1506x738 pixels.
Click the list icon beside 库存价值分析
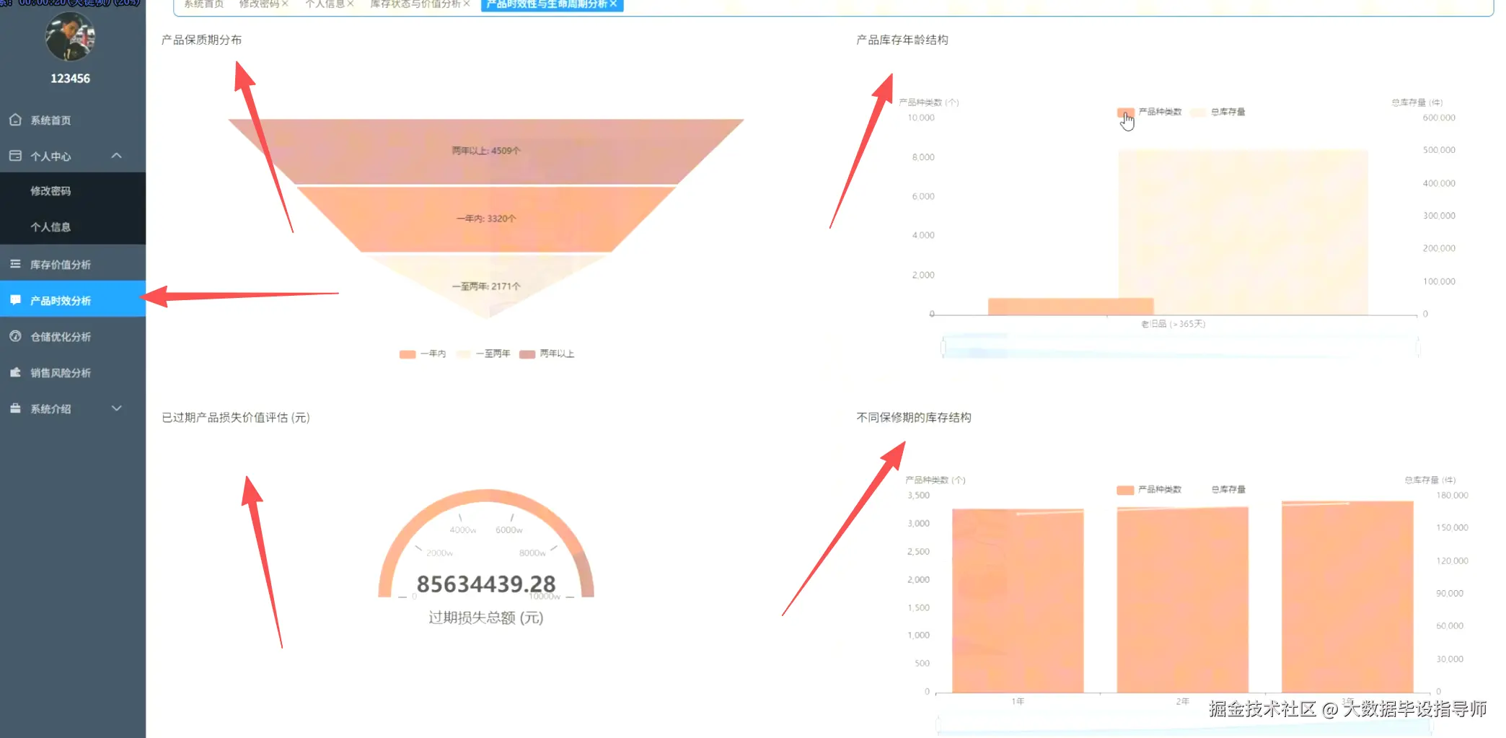point(15,264)
